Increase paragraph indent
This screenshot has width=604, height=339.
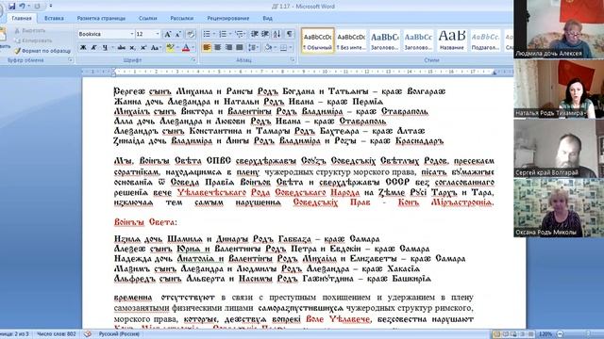tap(265, 34)
